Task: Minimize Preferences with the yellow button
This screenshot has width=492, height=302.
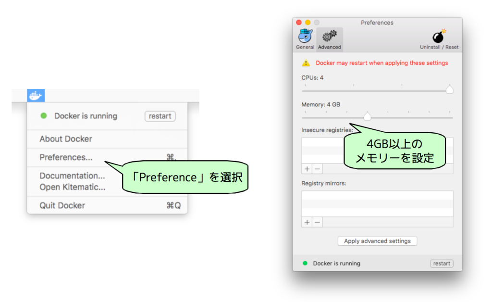Action: click(308, 22)
